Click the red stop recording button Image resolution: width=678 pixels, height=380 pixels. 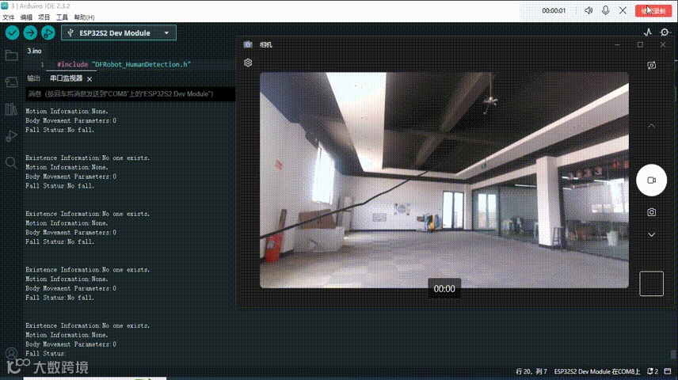653,11
